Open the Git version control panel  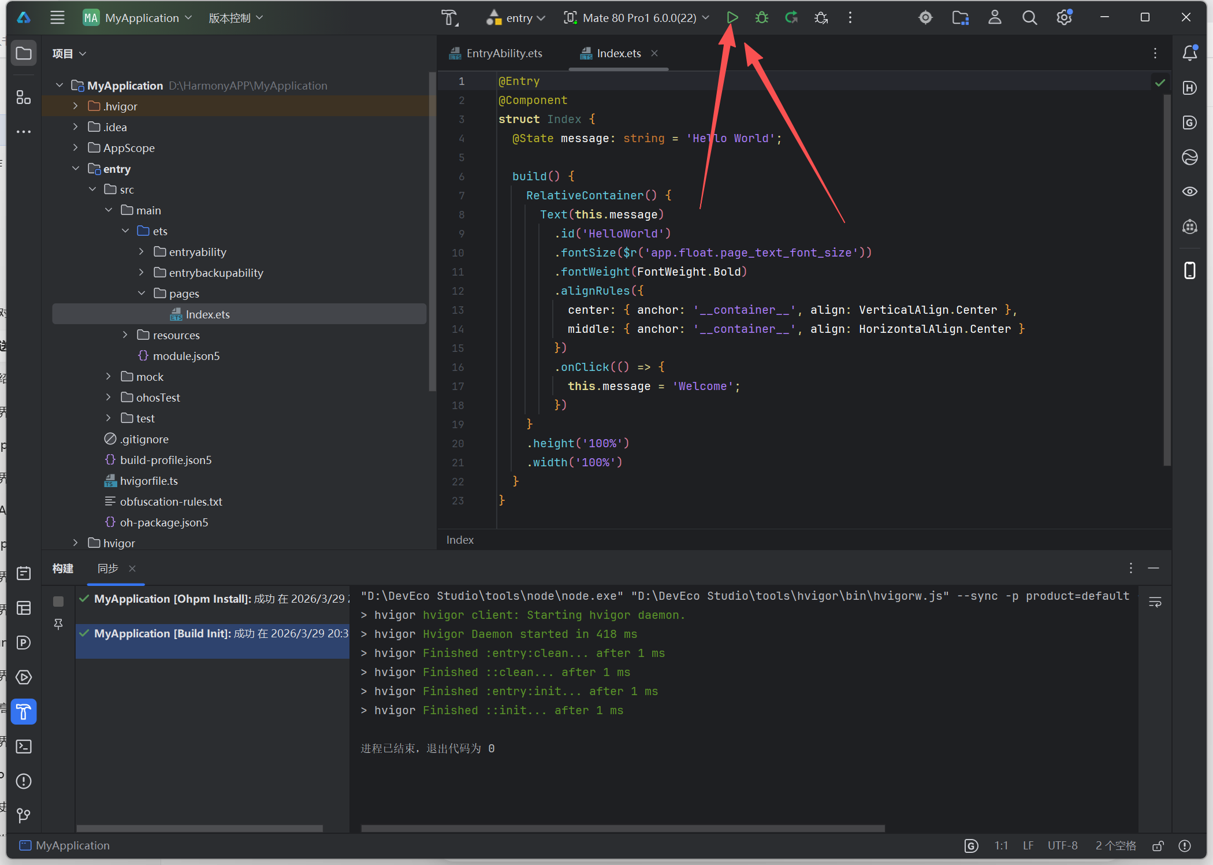[24, 815]
